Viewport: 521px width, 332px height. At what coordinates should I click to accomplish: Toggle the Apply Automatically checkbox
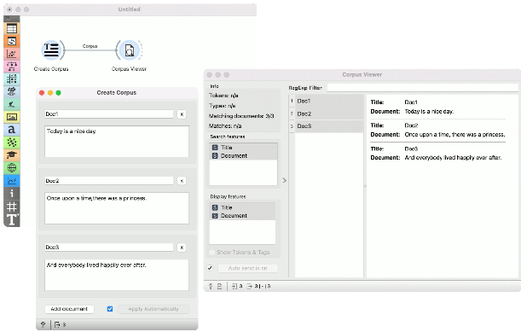[x=110, y=309]
